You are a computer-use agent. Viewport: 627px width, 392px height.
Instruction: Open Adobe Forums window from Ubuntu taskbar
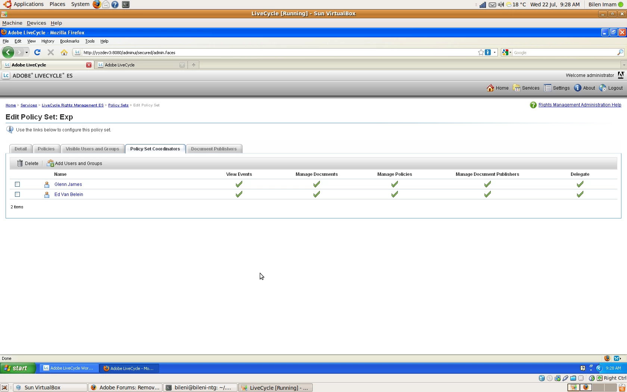pos(125,388)
